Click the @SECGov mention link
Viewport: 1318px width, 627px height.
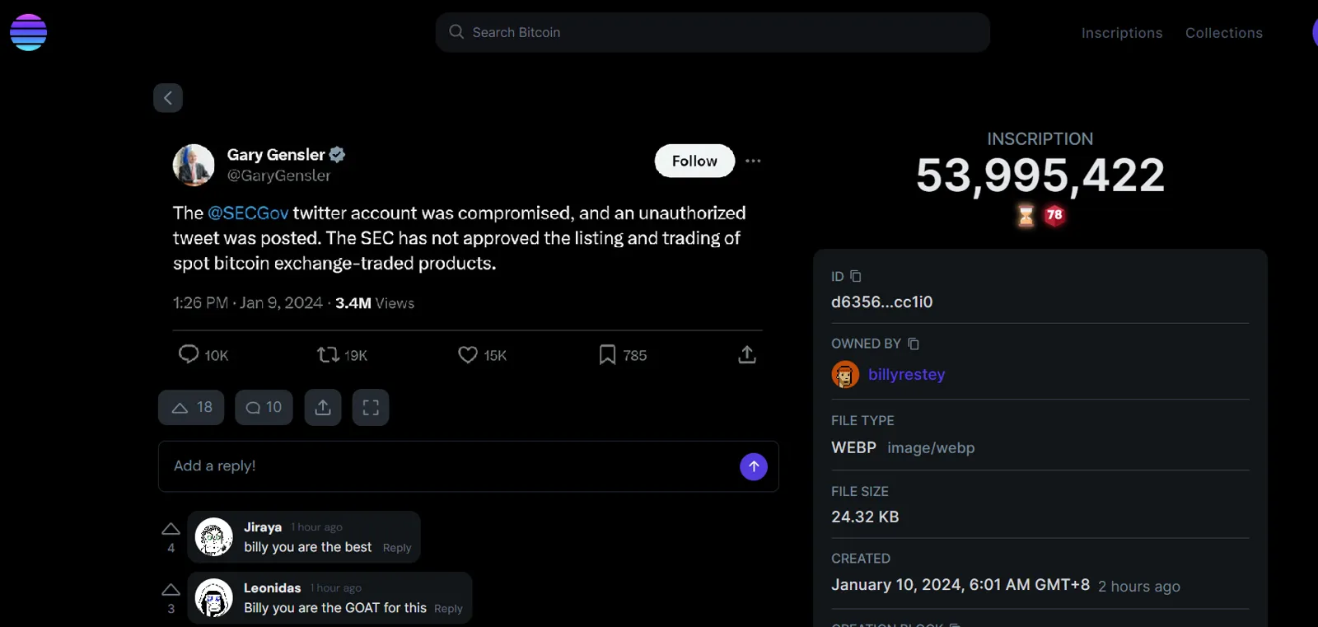[x=246, y=213]
